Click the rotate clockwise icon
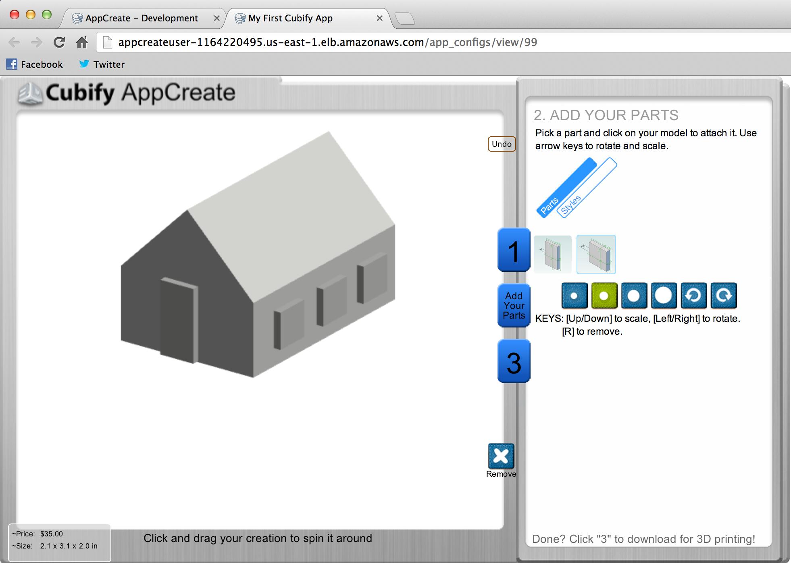This screenshot has width=791, height=563. (724, 296)
